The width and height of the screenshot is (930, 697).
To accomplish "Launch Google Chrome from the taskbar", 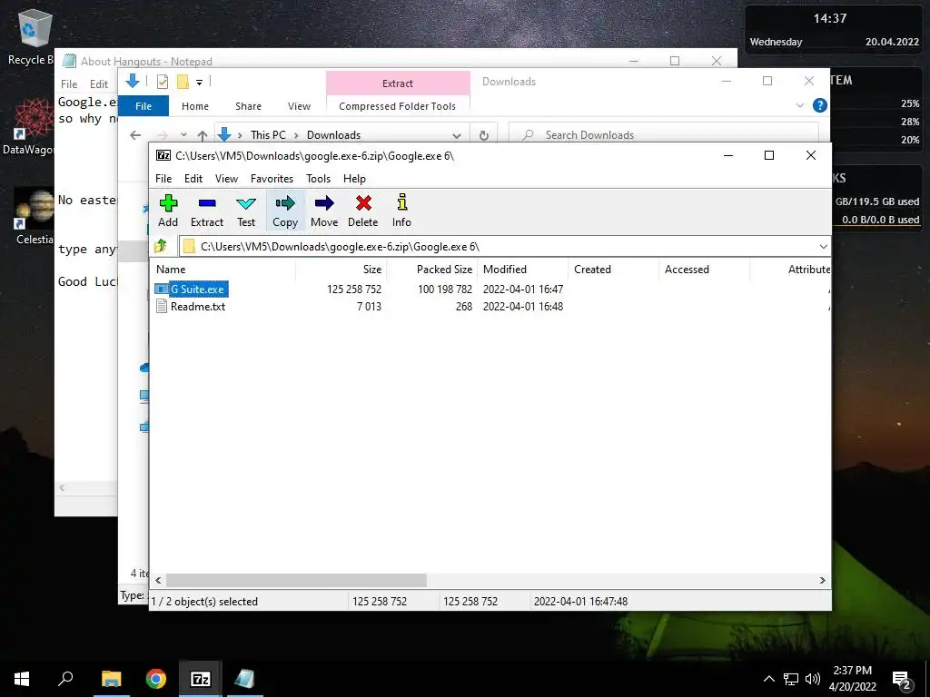I will click(156, 679).
